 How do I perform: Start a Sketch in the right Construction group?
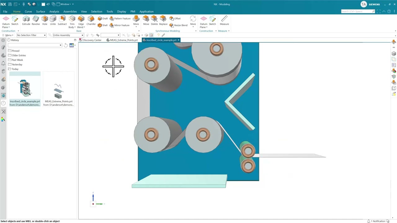tap(212, 21)
